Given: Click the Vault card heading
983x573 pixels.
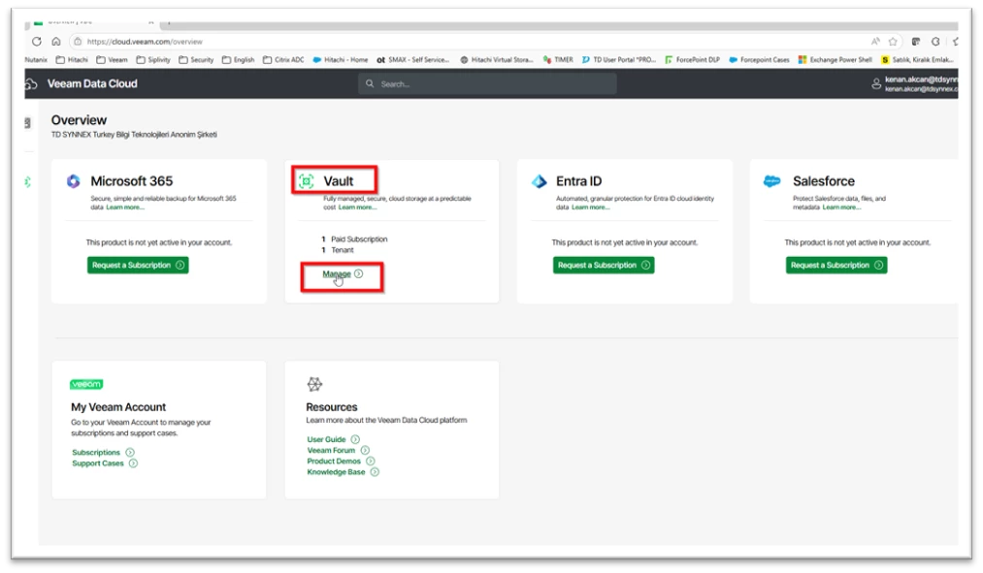Looking at the screenshot, I should [339, 181].
